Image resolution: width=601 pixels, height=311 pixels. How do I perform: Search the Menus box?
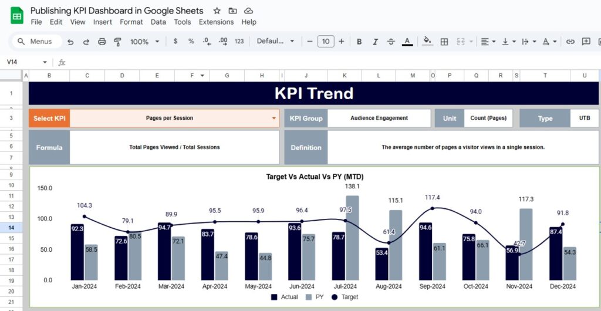pyautogui.click(x=37, y=41)
